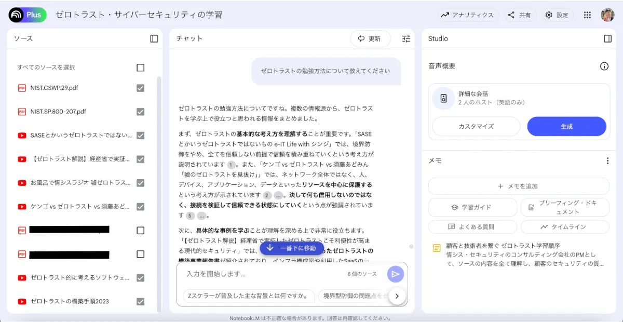
Task: Create a タイムライン
Action: pyautogui.click(x=565, y=226)
